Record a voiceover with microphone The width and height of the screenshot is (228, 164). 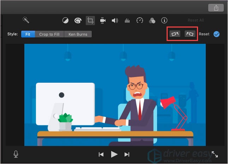coord(16,154)
